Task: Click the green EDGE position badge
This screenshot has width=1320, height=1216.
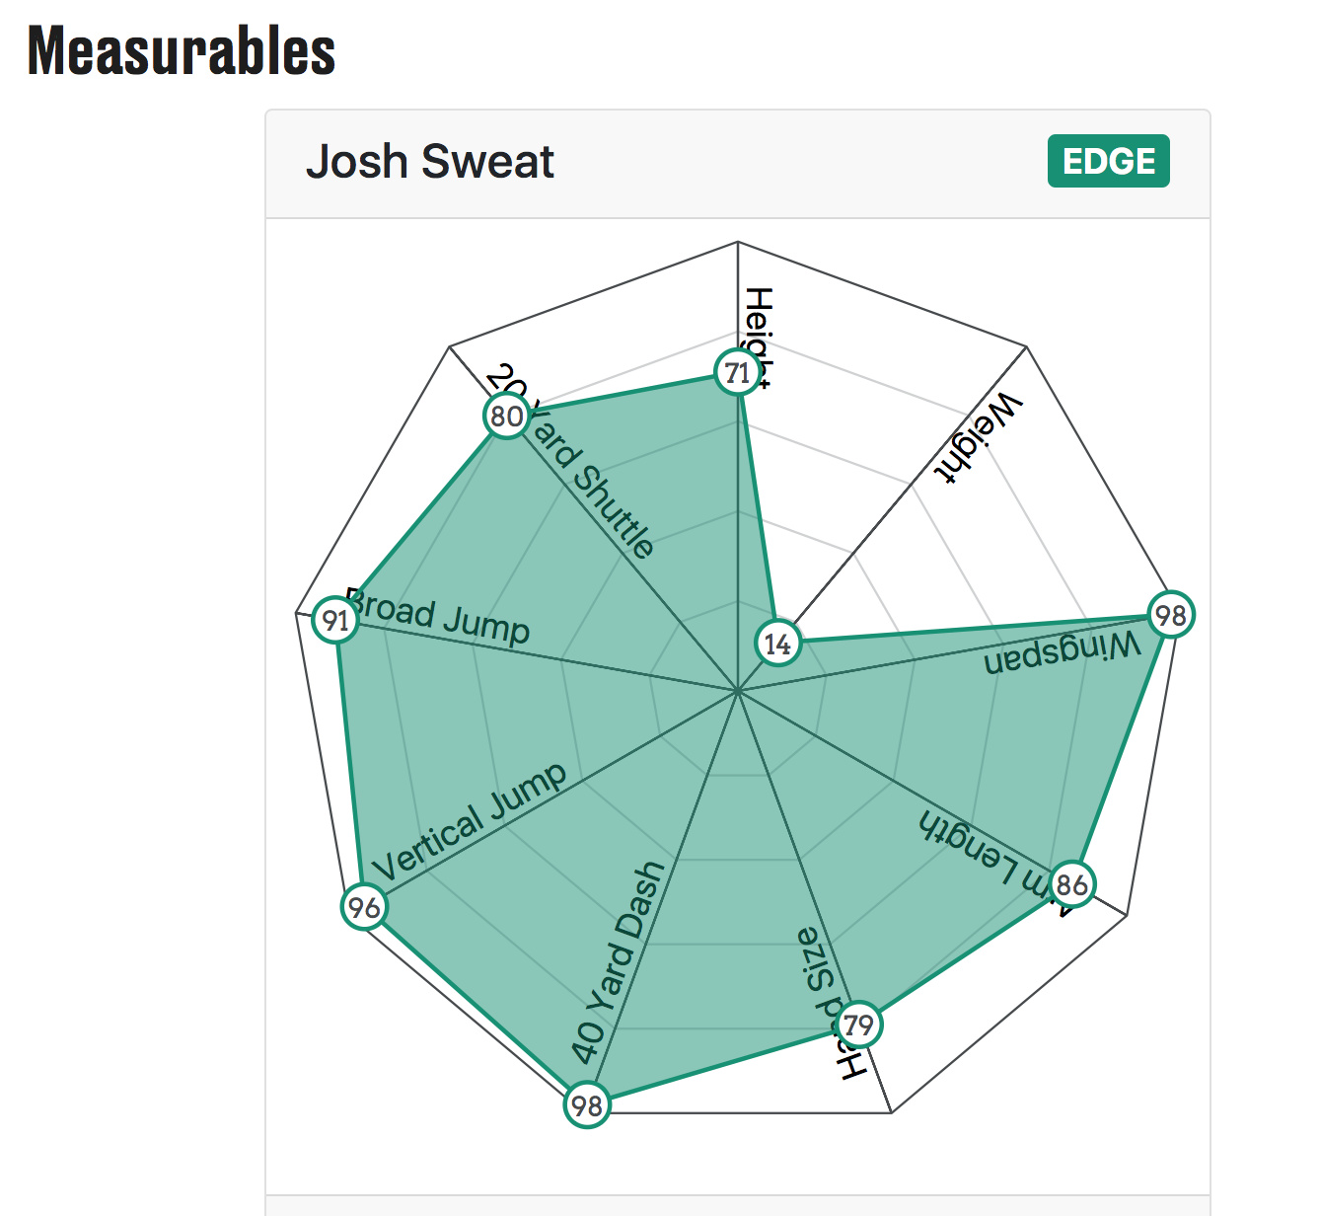Action: [x=1109, y=161]
